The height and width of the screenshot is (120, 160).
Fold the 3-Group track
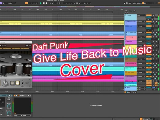[126, 26]
